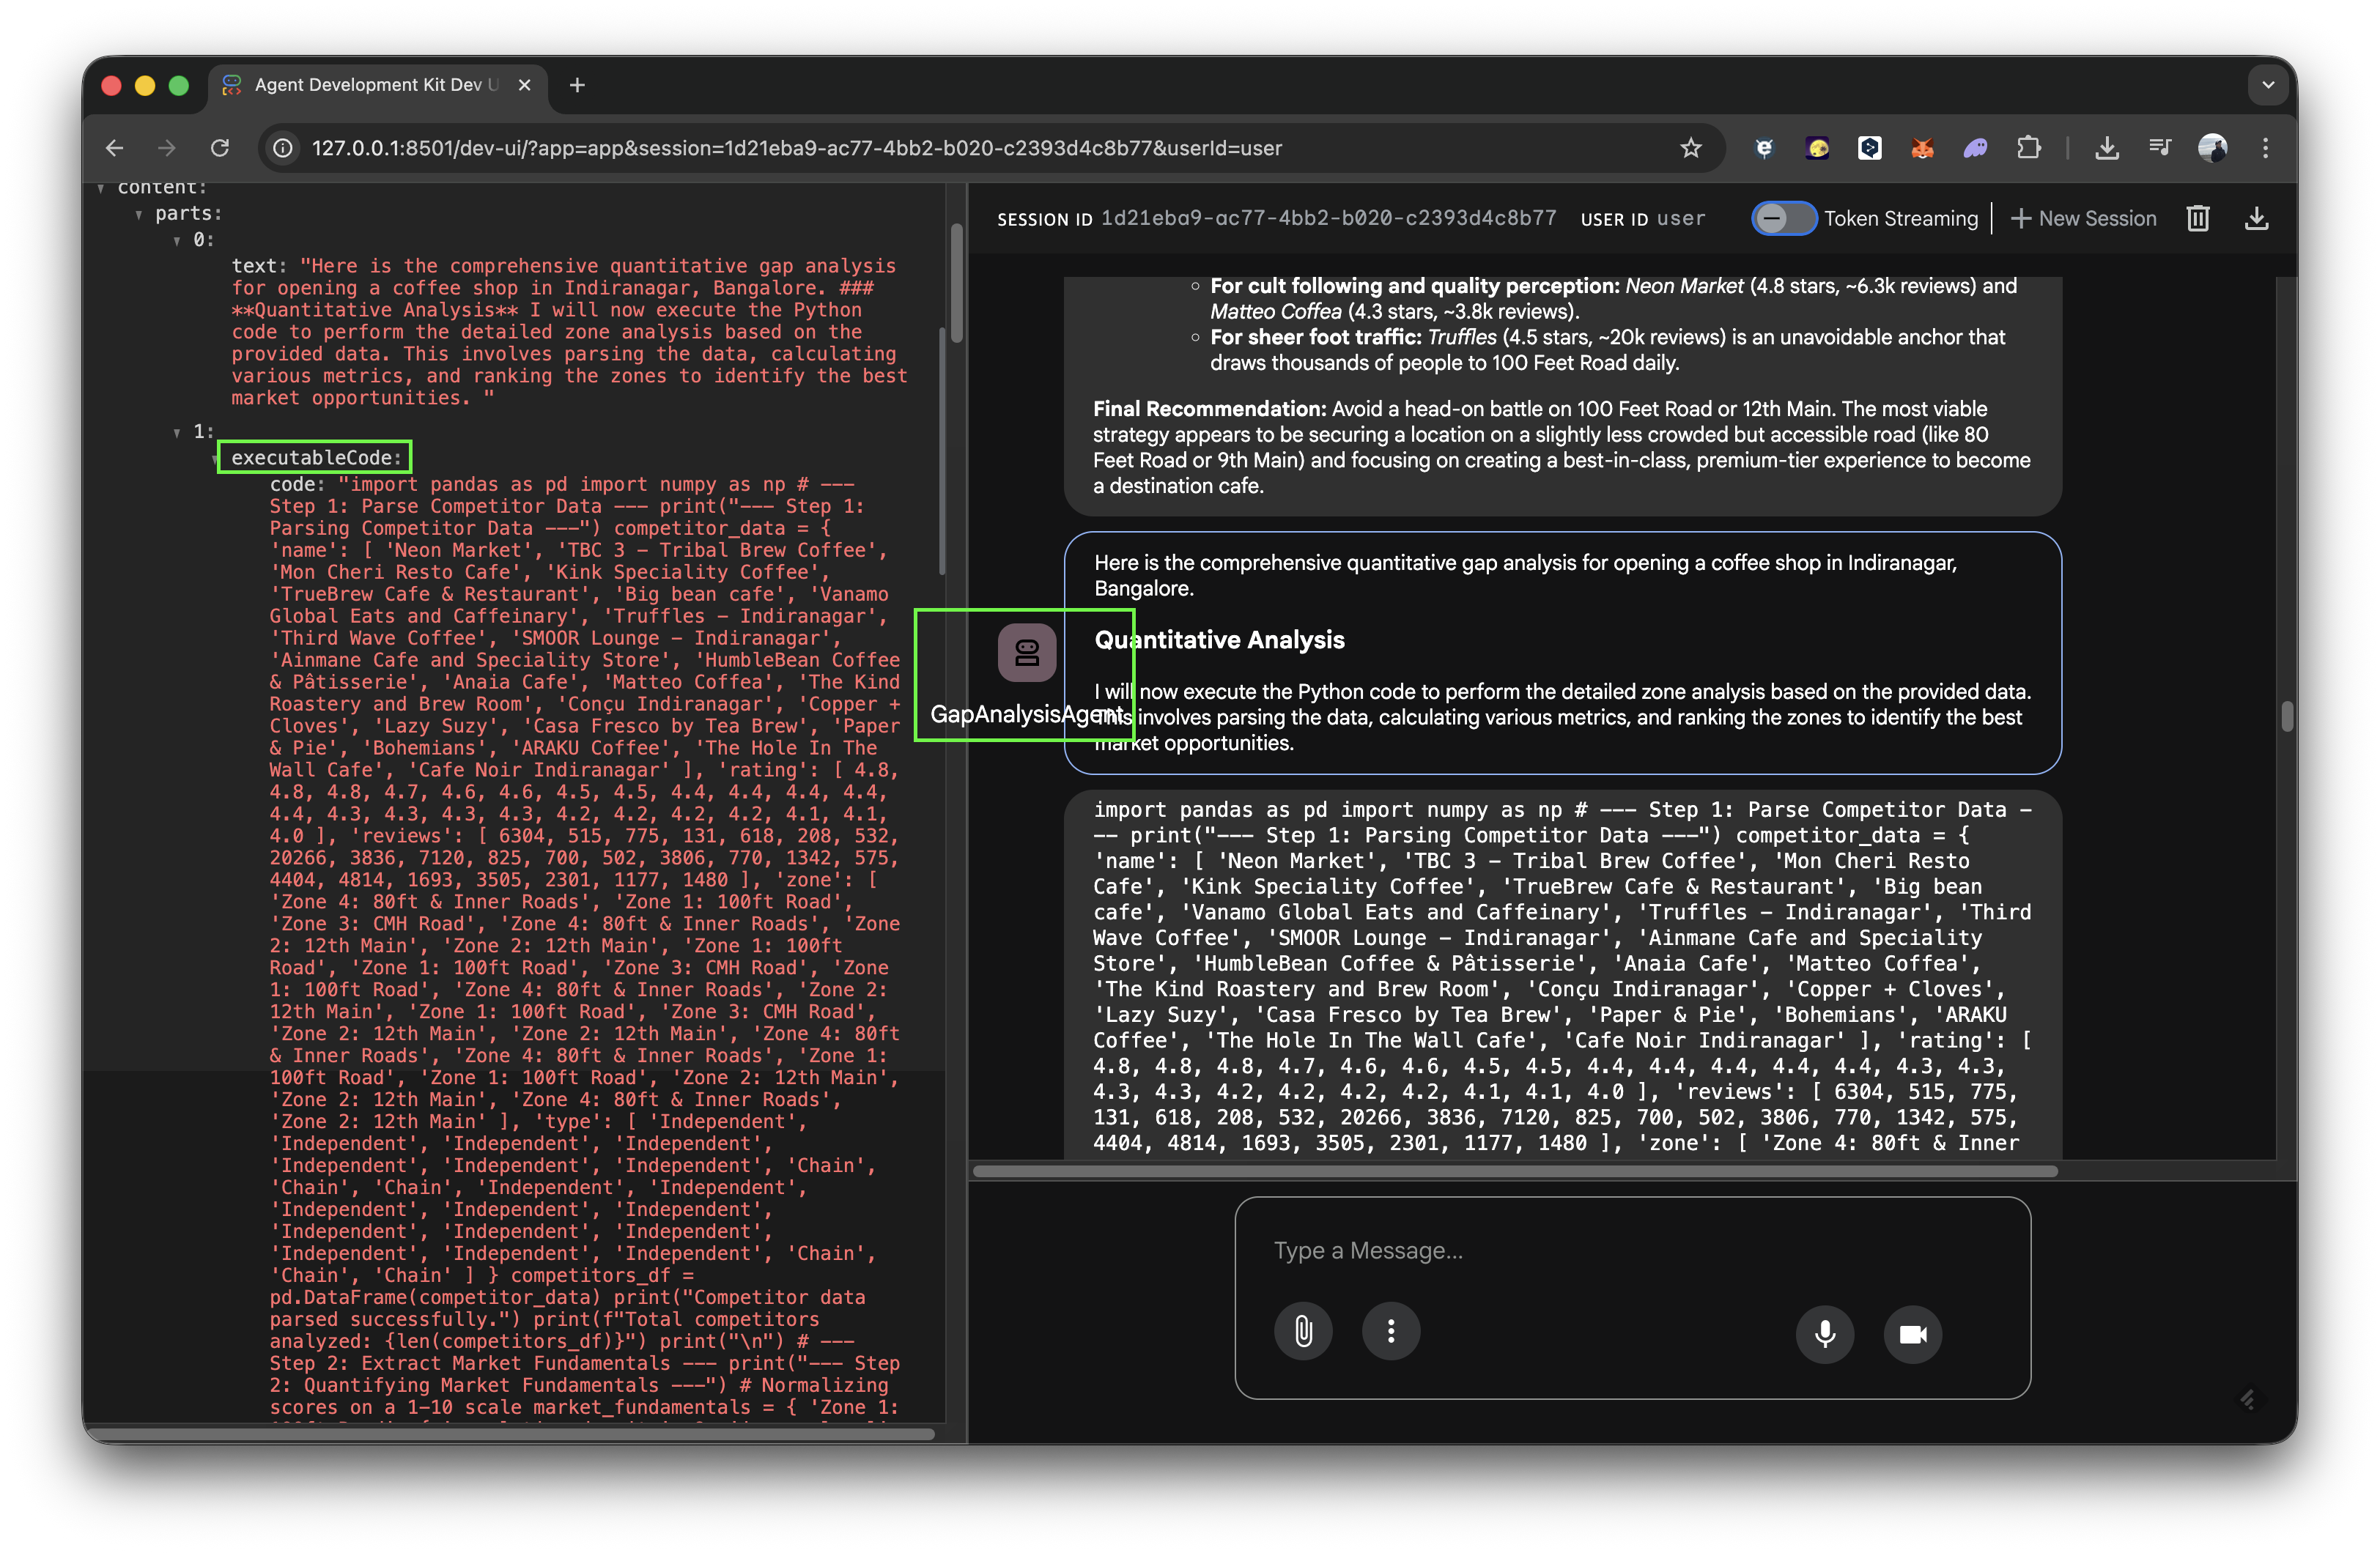Click the microphone icon
The height and width of the screenshot is (1553, 2380).
(x=1824, y=1334)
